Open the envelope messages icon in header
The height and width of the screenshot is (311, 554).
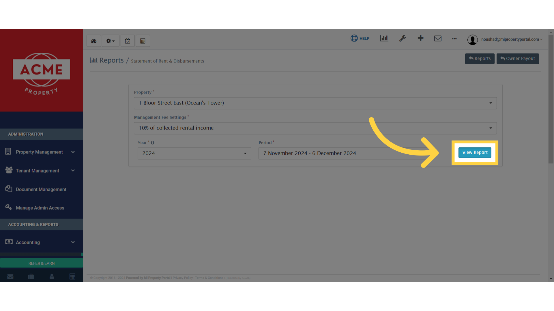pos(438,38)
